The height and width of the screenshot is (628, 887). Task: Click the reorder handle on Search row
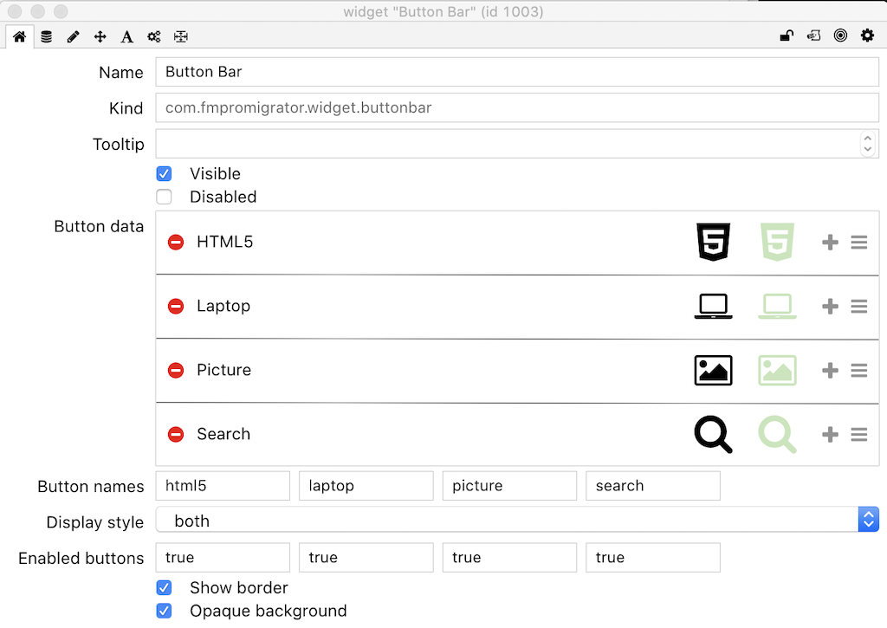tap(858, 435)
